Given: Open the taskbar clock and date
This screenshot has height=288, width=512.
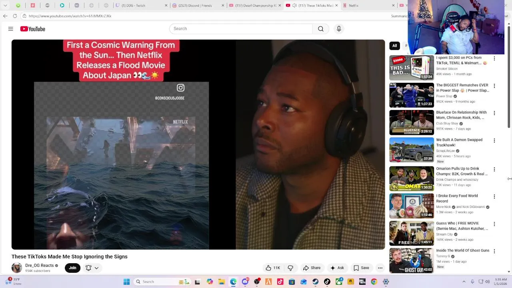Looking at the screenshot, I should [501, 282].
